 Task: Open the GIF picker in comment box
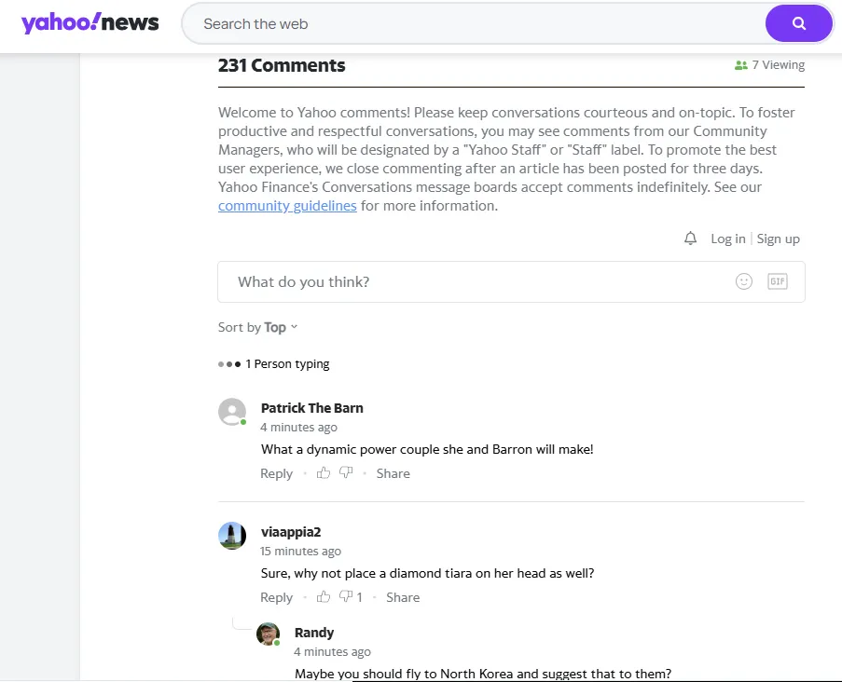tap(777, 281)
